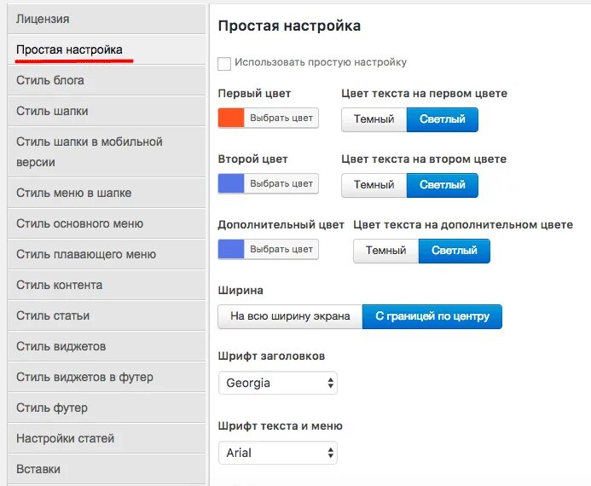This screenshot has width=591, height=486.
Task: Select the Простая настройка sidebar item
Action: (107, 49)
